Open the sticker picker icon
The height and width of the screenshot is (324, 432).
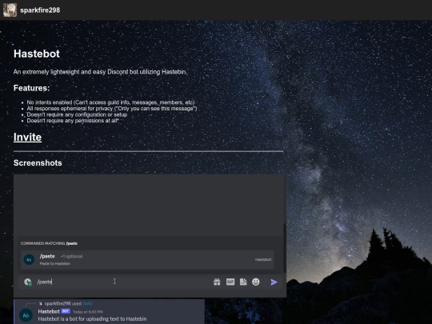[243, 282]
